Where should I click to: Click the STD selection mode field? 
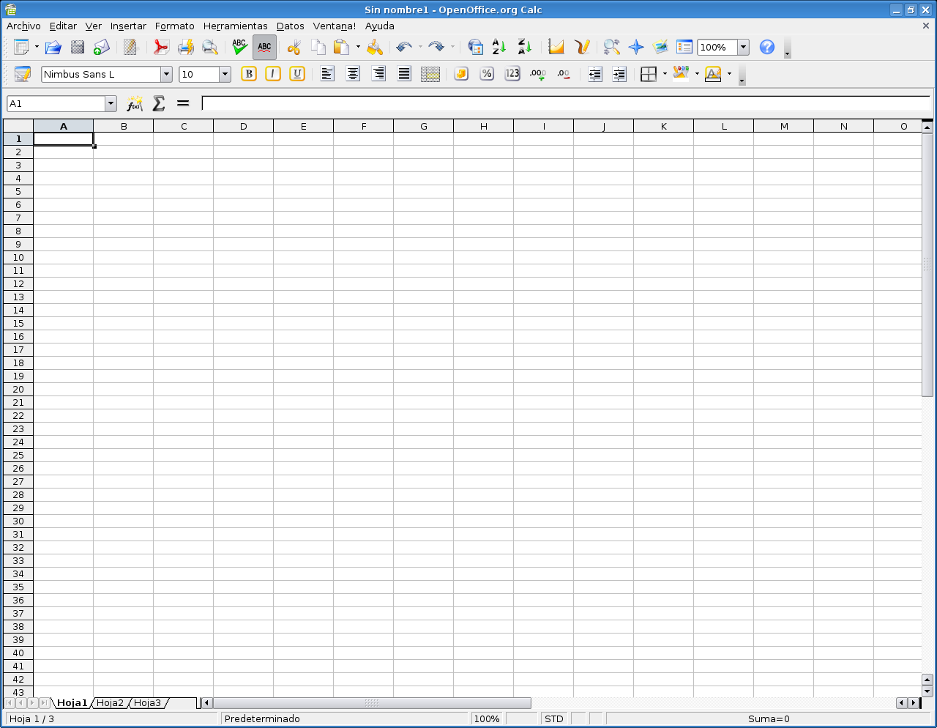pos(554,719)
